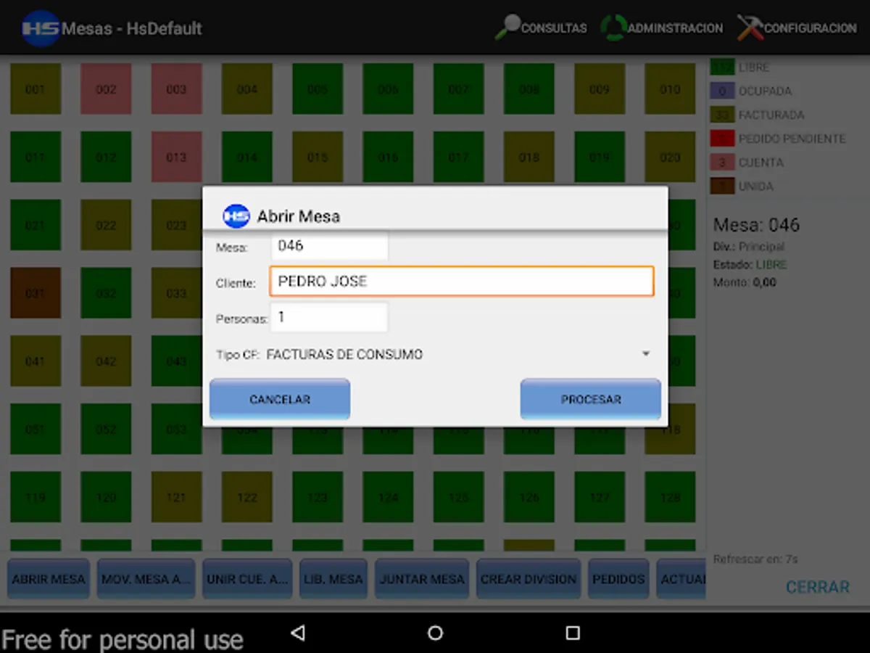Click the PROCESAR button
870x653 pixels.
click(x=591, y=399)
